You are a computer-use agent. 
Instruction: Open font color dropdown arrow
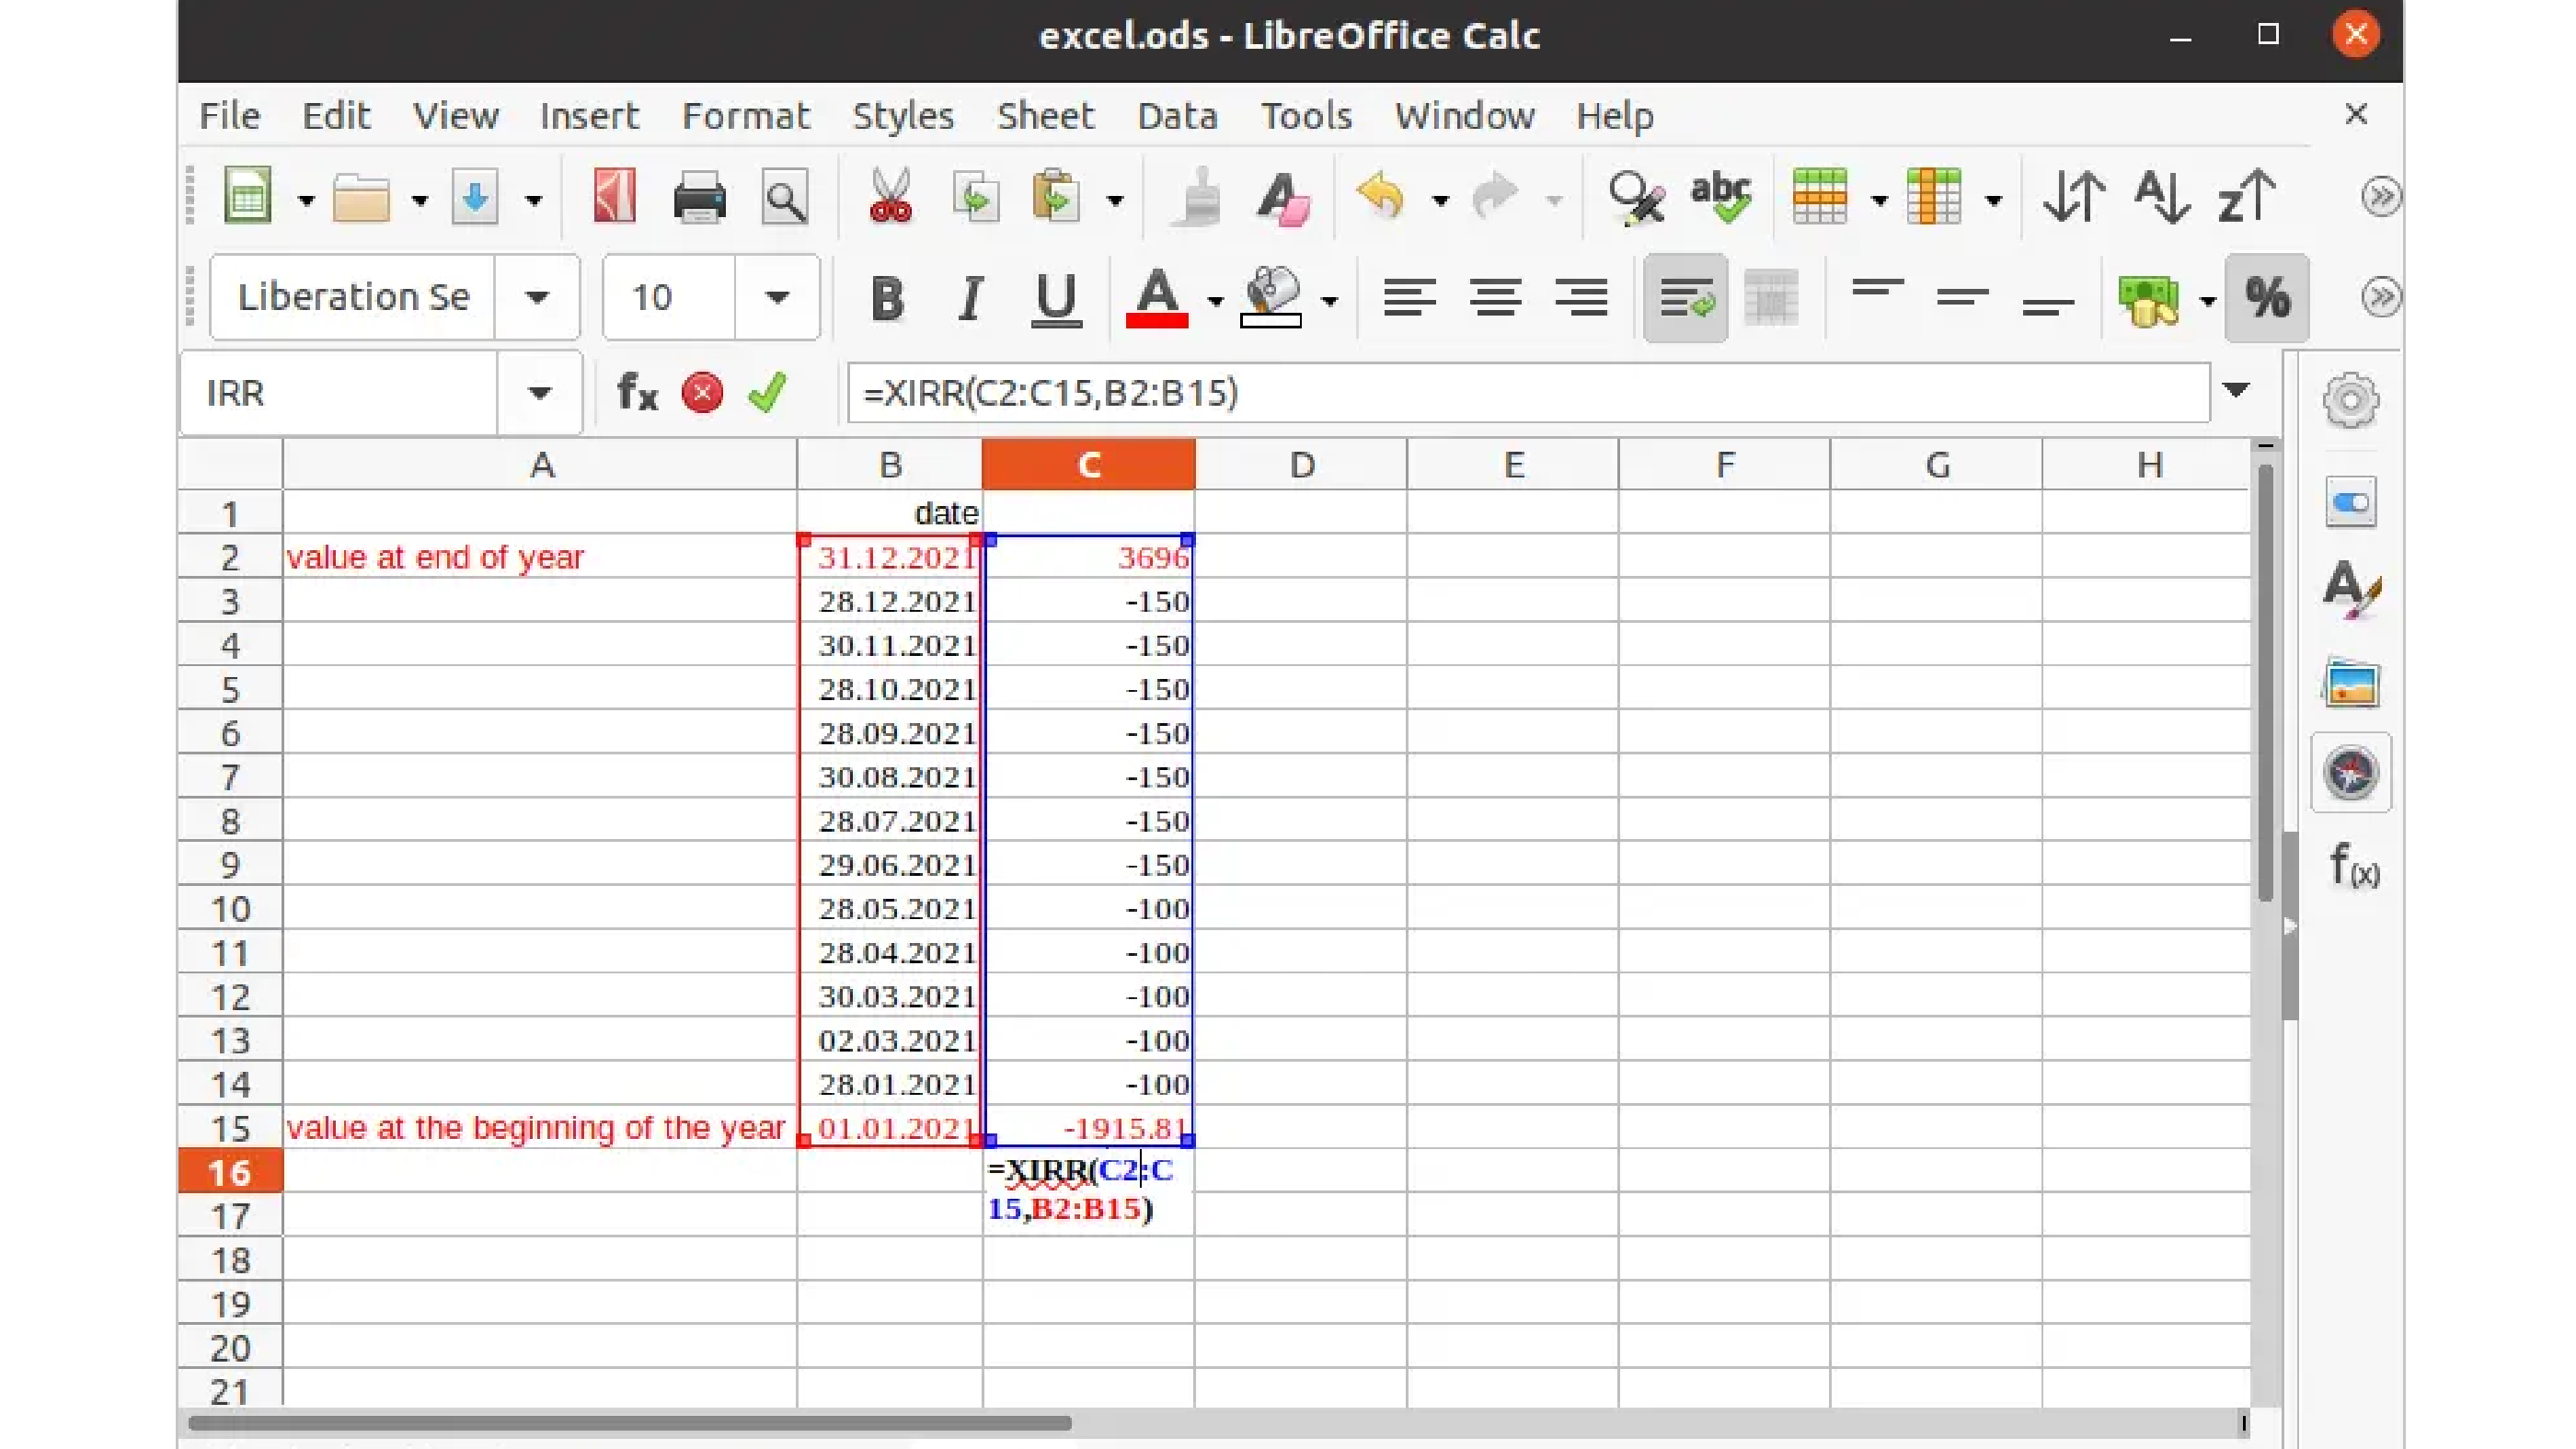1215,300
